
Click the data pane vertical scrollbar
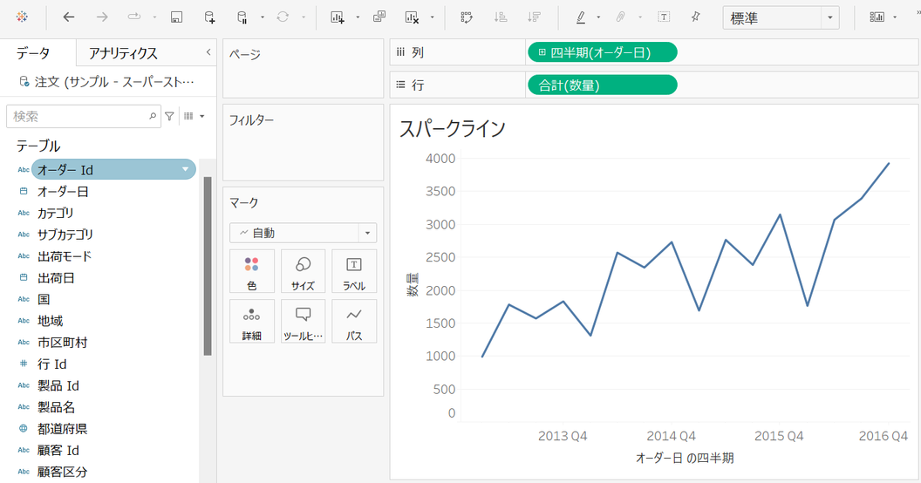pyautogui.click(x=208, y=266)
